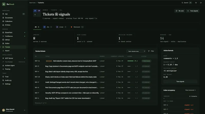Click 'DEV-7' in the Next to prune list

166,109
